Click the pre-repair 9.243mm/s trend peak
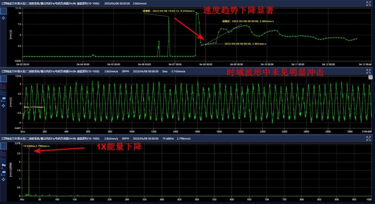Image resolution: width=375 pixels, height=204 pixels. pyautogui.click(x=169, y=17)
